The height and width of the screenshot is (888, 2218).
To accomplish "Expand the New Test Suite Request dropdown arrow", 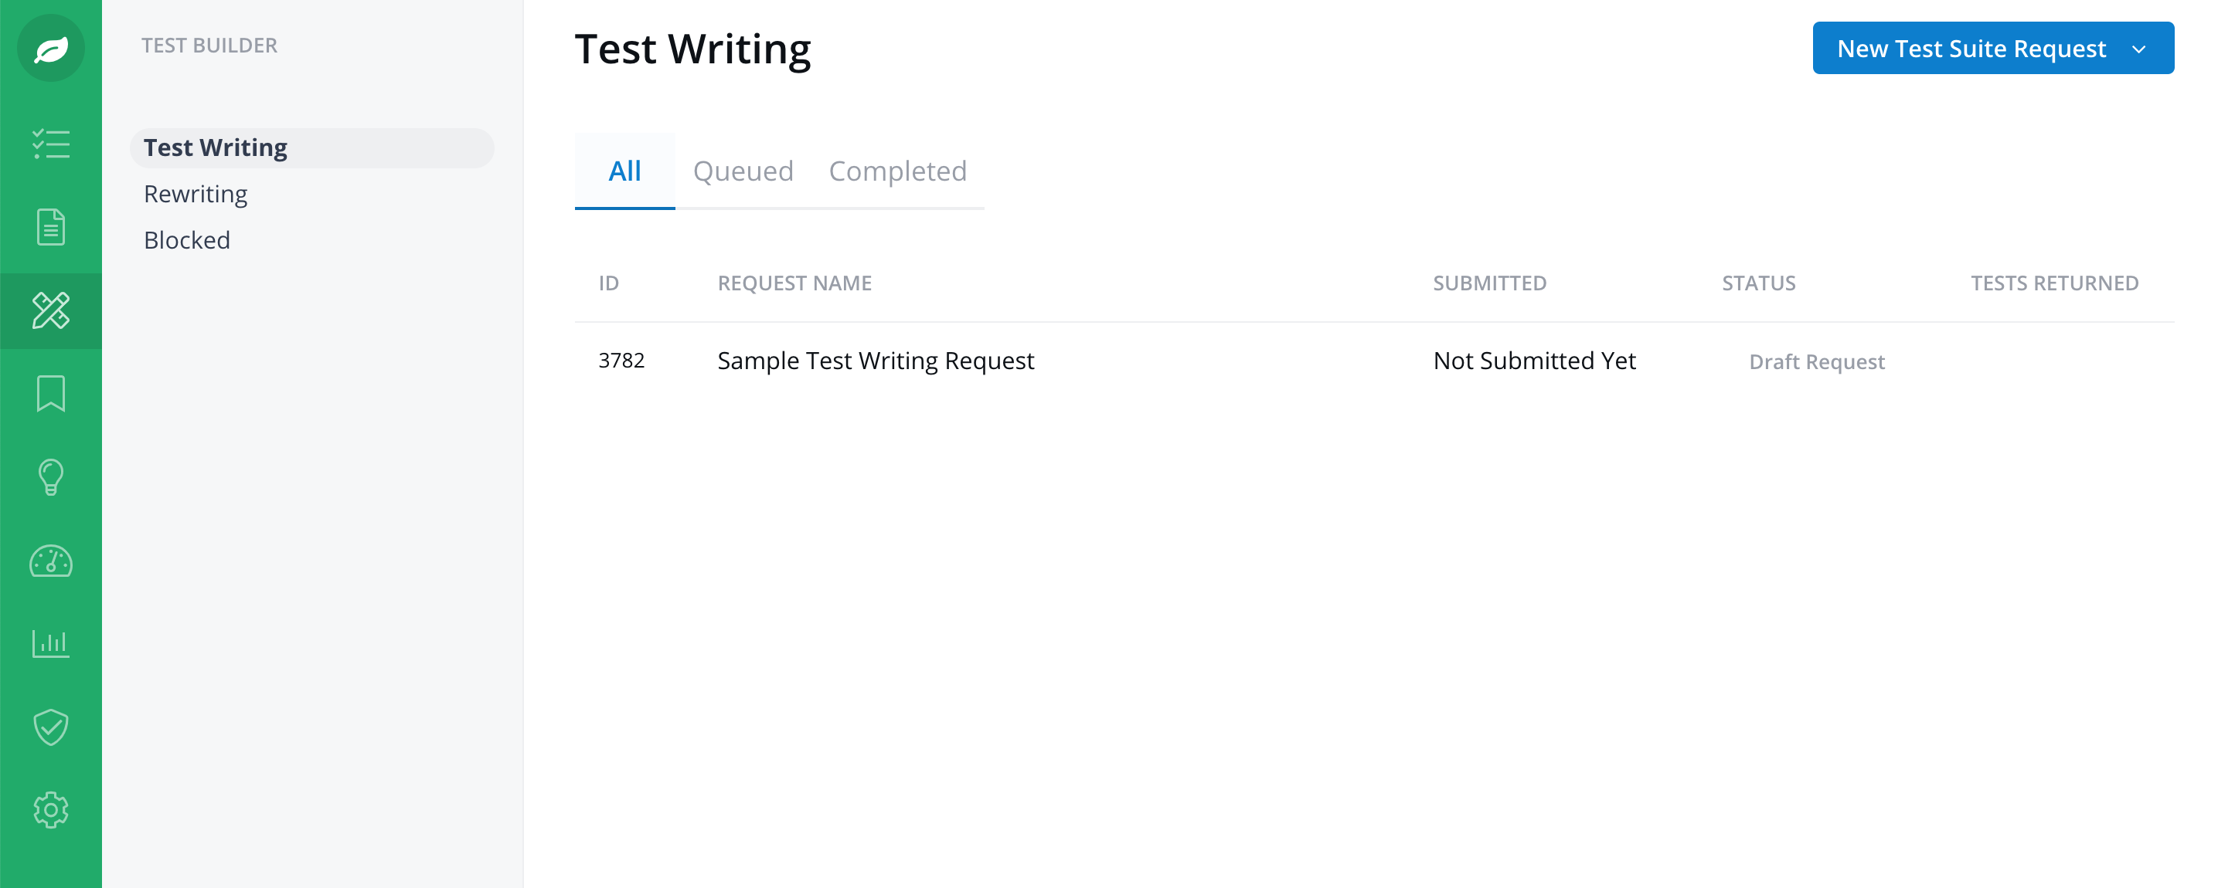I will [x=2139, y=49].
